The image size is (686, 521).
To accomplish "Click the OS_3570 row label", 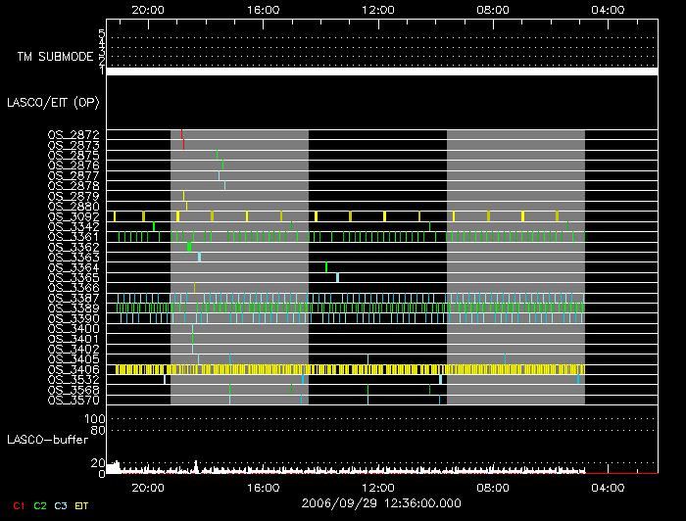I will 73,400.
